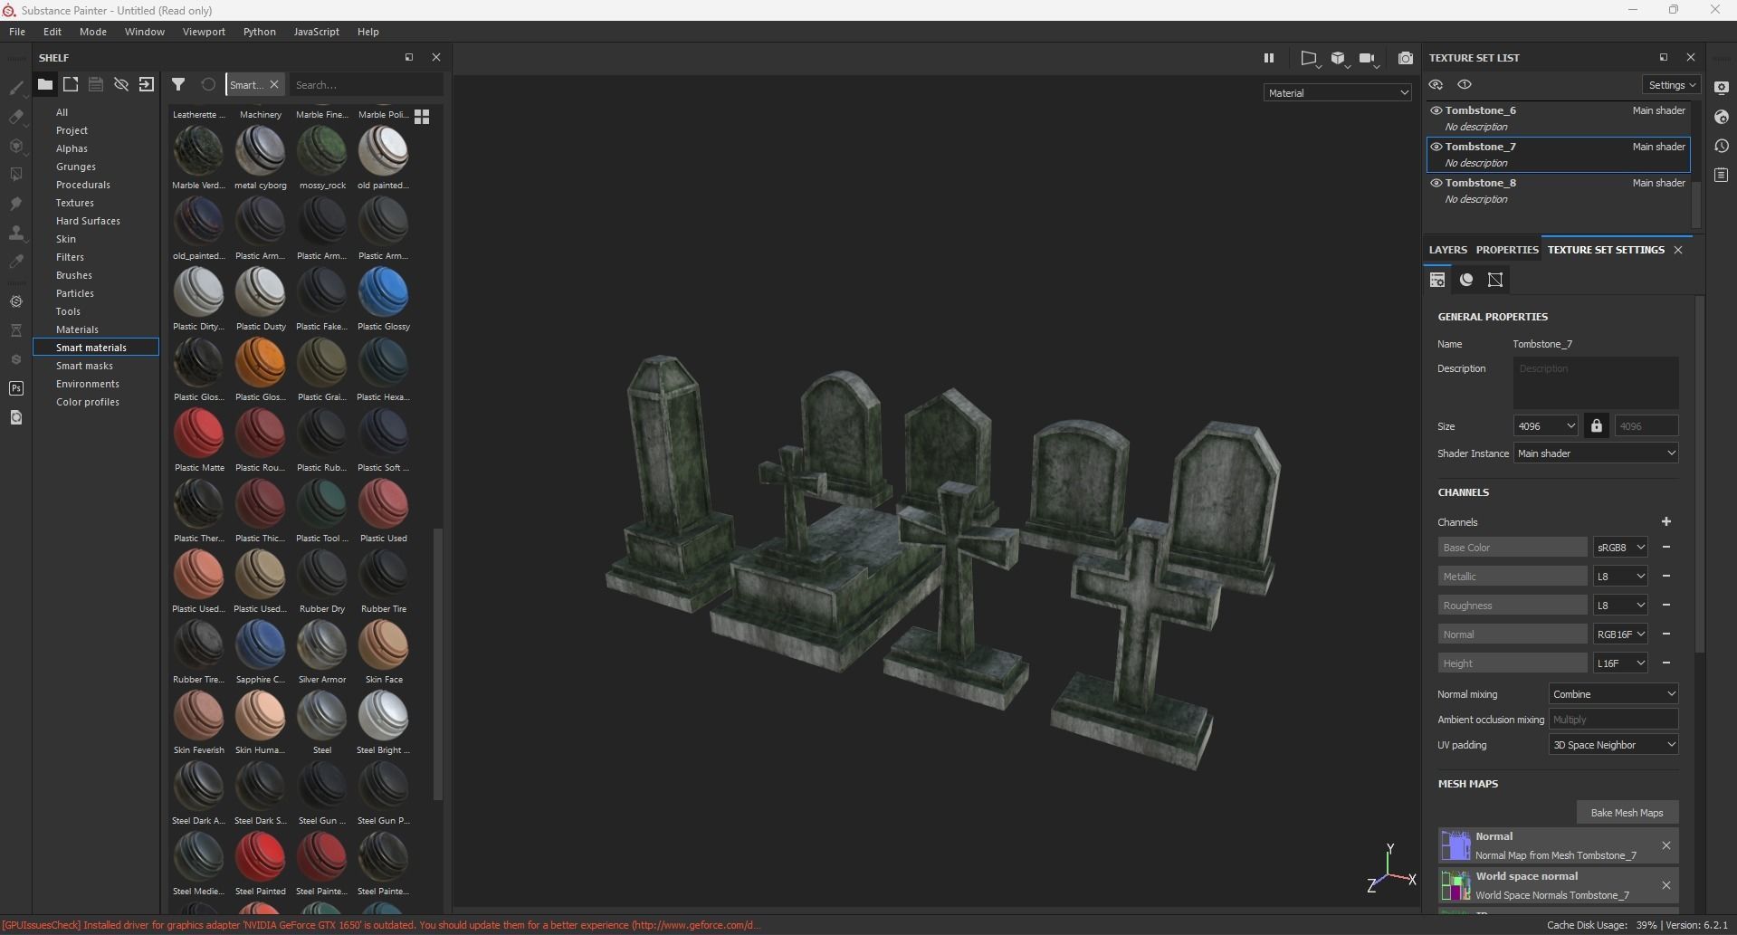Open Texture Set List Settings dropdown
This screenshot has height=935, width=1737.
(1671, 85)
